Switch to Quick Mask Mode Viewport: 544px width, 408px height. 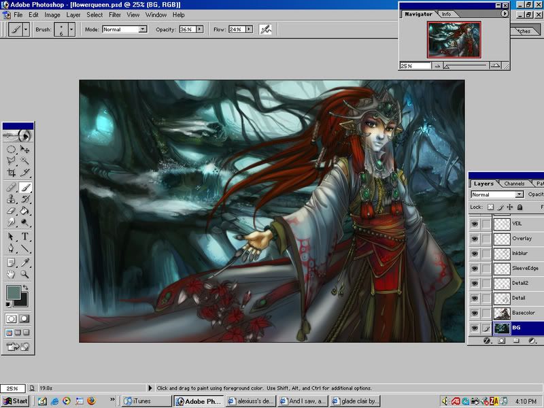tap(24, 318)
